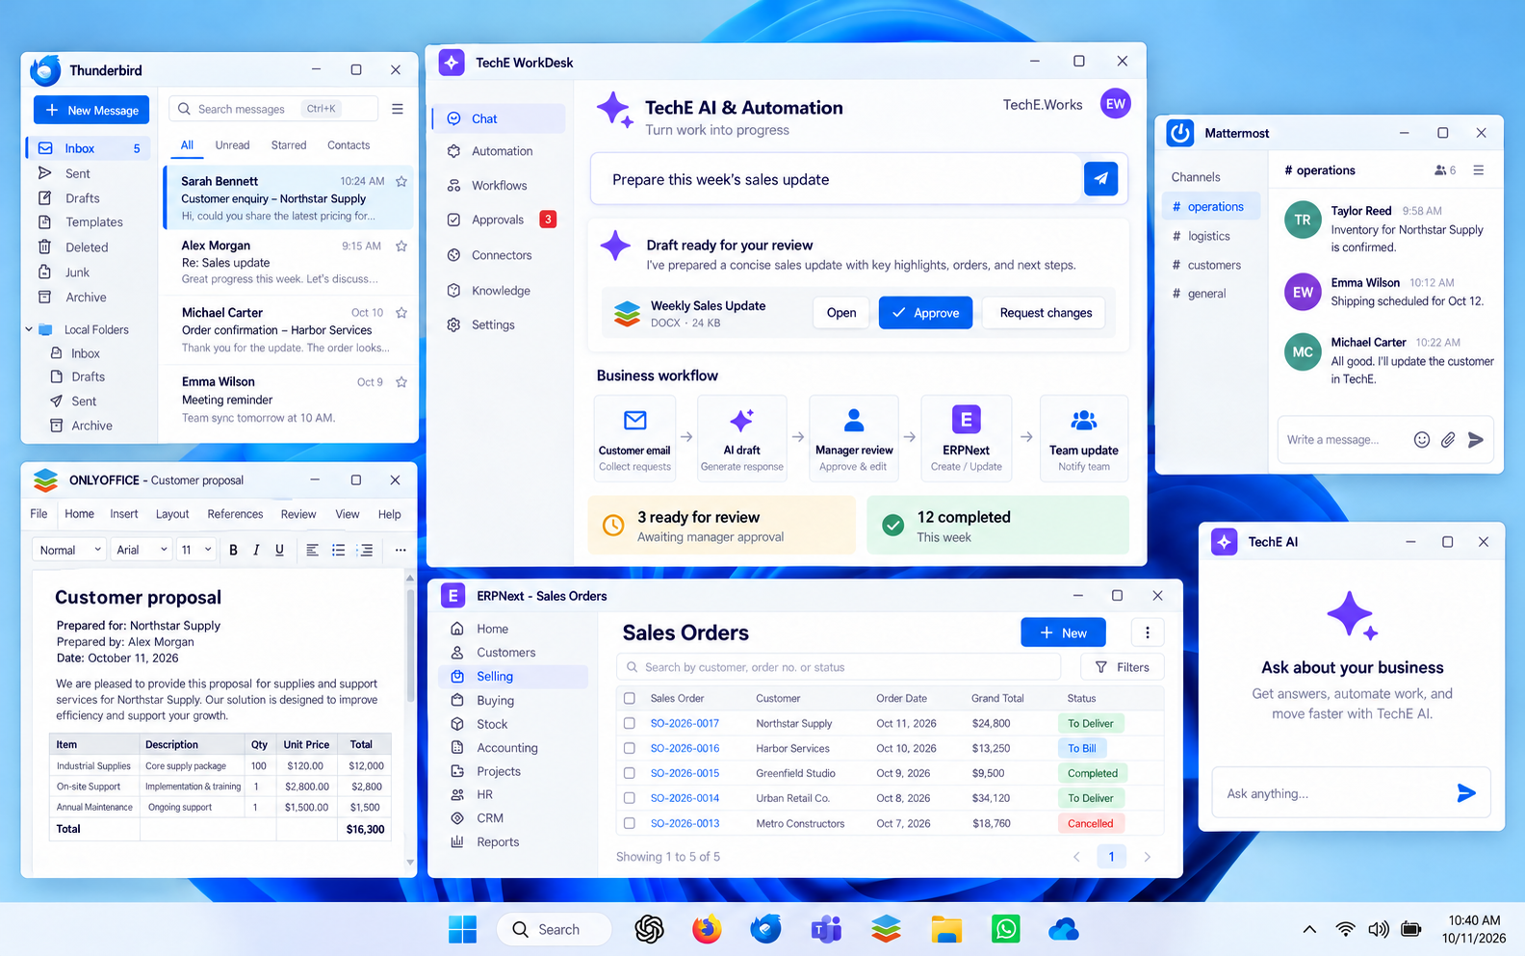Viewport: 1525px width, 956px height.
Task: Approve the Weekly Sales Update draft
Action: click(x=925, y=313)
